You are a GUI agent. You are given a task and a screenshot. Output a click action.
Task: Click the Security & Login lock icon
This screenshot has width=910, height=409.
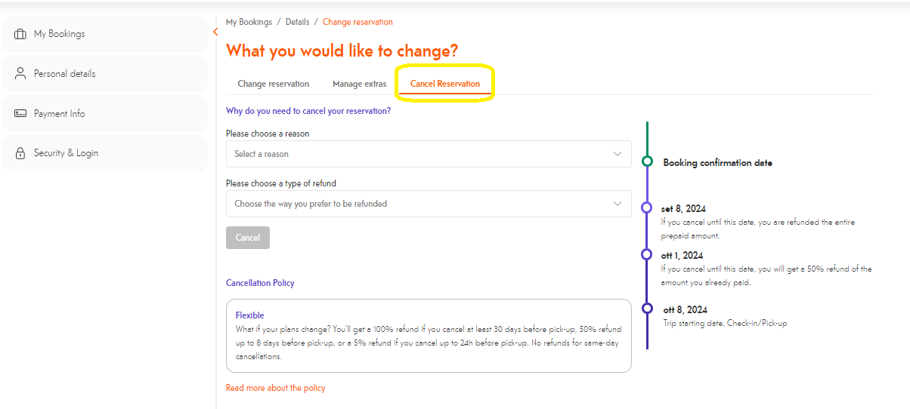(x=20, y=153)
